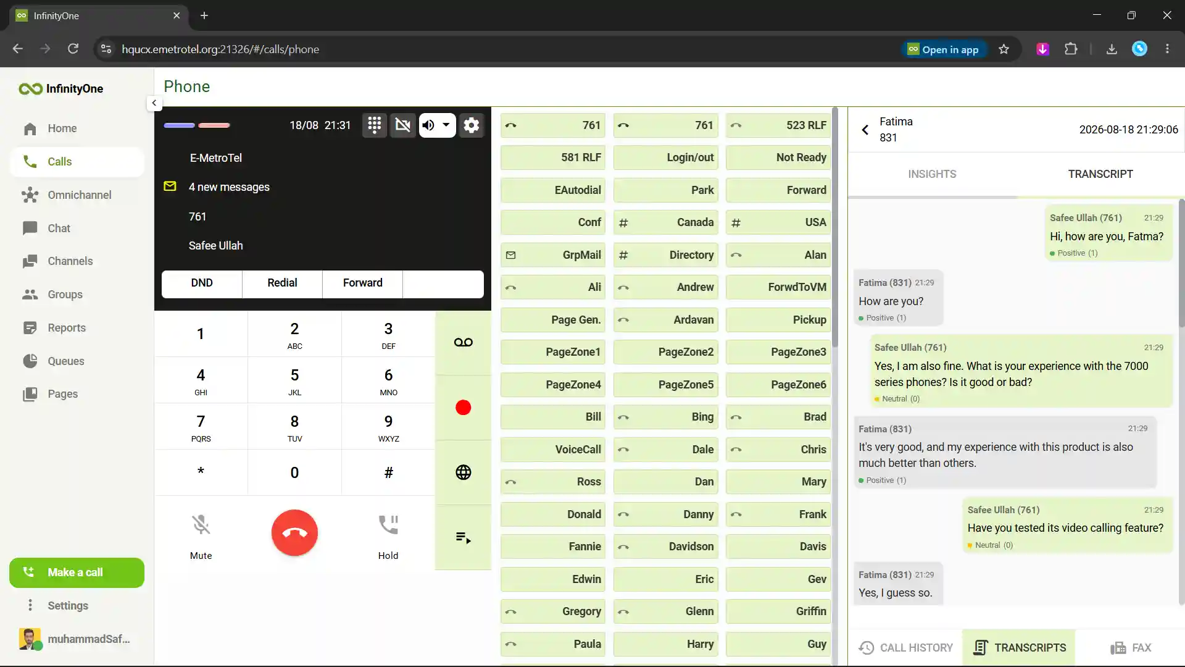
Task: Click the EAutodial feature key
Action: 553,190
